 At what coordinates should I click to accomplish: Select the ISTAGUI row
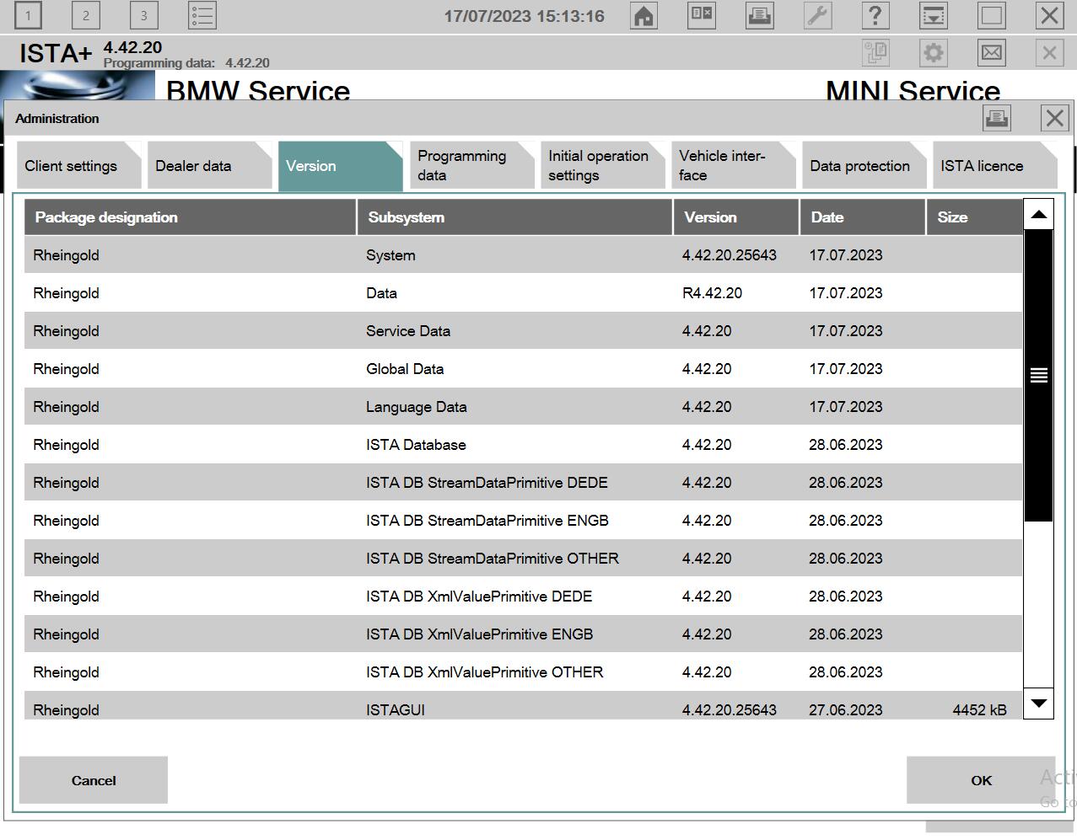(x=523, y=706)
